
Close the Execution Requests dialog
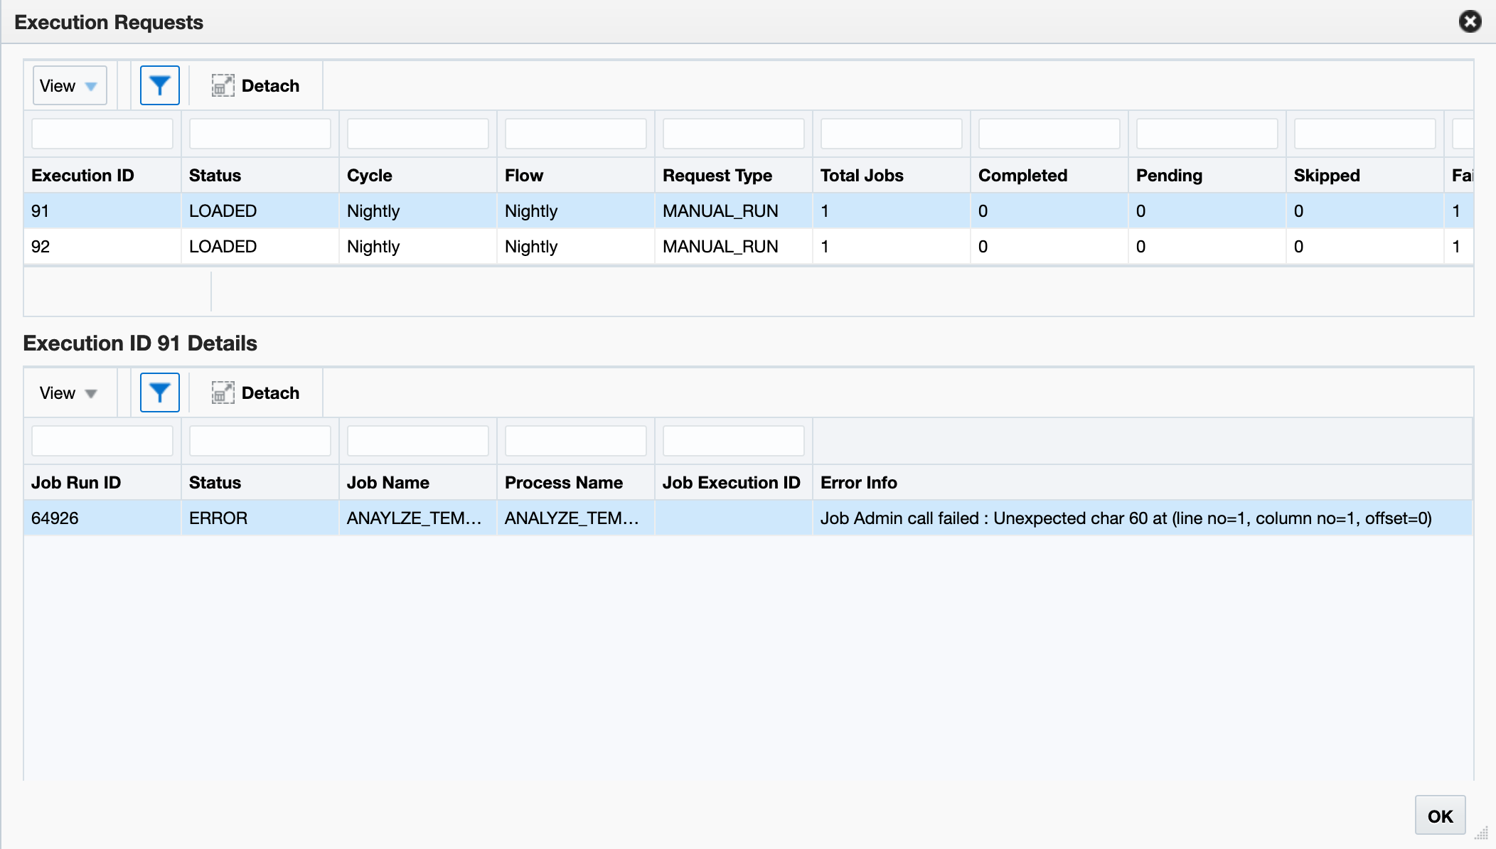tap(1470, 22)
